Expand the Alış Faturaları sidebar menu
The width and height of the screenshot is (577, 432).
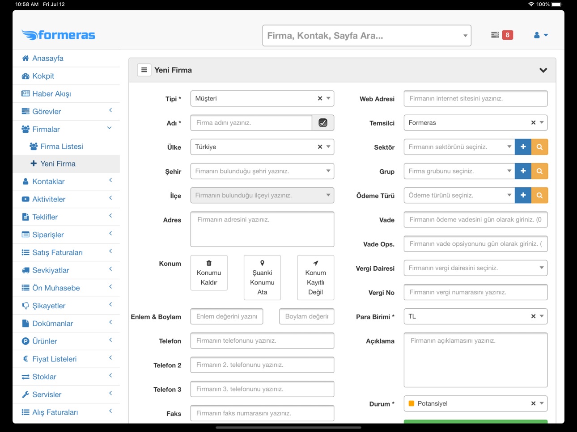pos(66,412)
